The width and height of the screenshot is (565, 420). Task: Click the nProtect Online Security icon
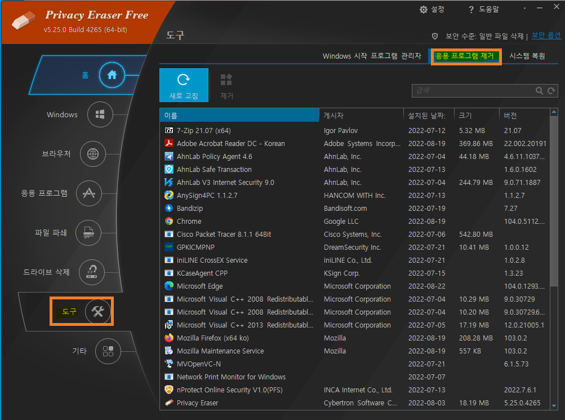click(168, 390)
